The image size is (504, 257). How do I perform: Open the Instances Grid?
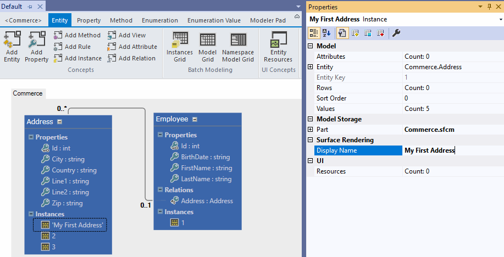point(180,47)
